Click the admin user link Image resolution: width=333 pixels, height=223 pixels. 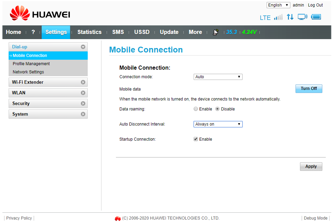(298, 5)
